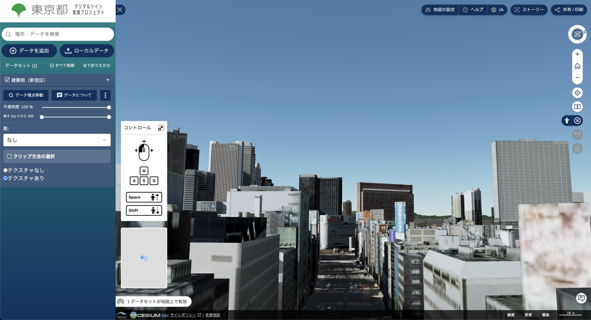Center map on my location icon

click(577, 93)
